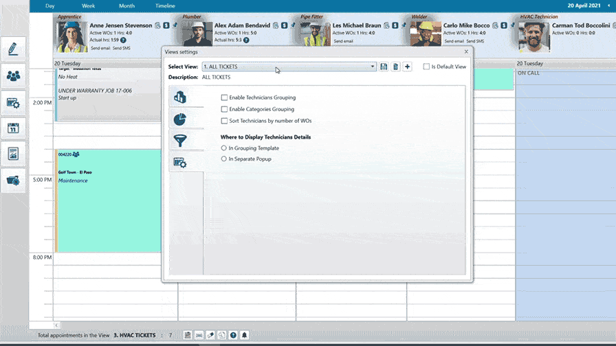Click Anne Jensen Stevenson's photo
The image size is (616, 346).
point(71,36)
